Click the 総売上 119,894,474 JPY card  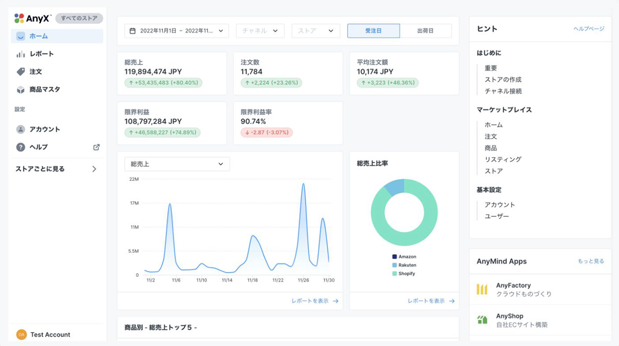[172, 73]
